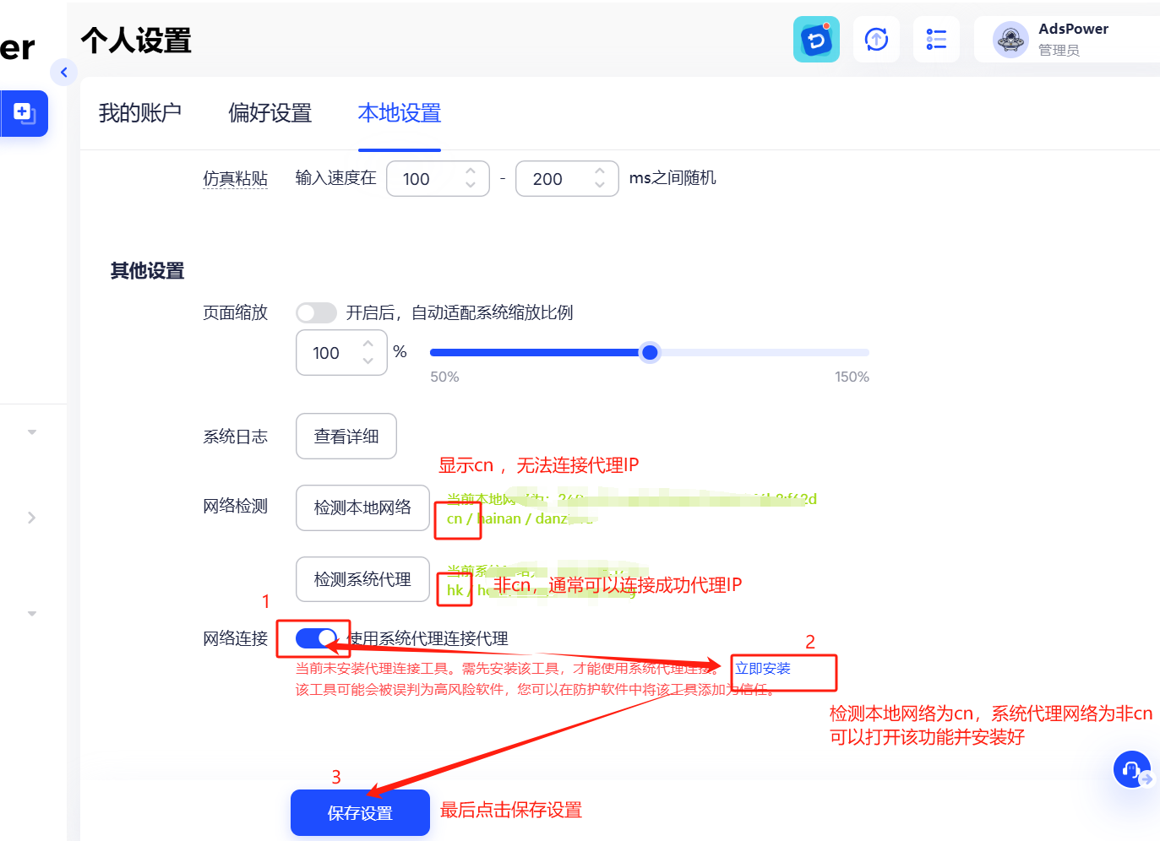This screenshot has height=841, width=1160.
Task: Open the customer support chat icon
Action: (1132, 769)
